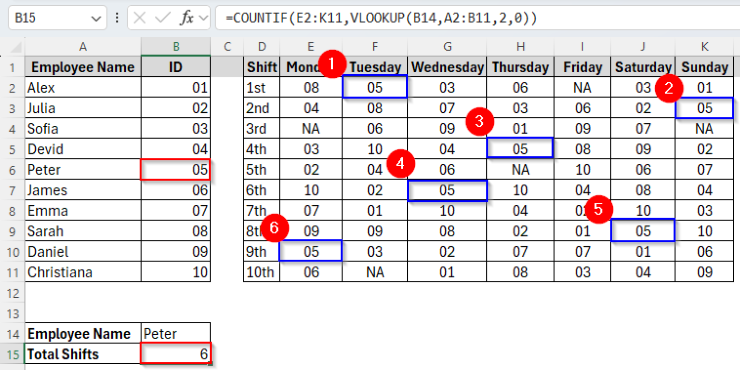Click red marker 6 next to 8th shift row

(275, 229)
